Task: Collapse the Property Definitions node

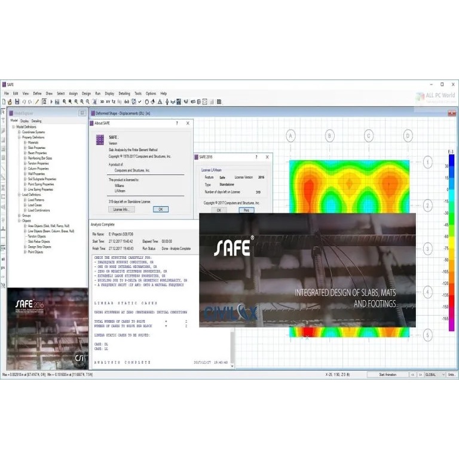Action: click(19, 137)
